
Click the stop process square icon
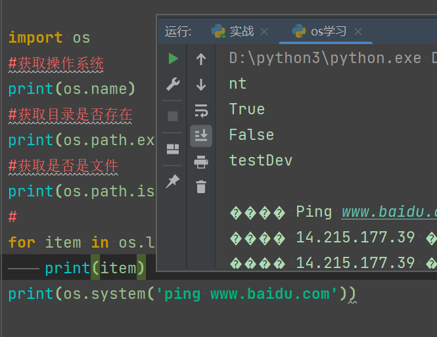point(173,116)
